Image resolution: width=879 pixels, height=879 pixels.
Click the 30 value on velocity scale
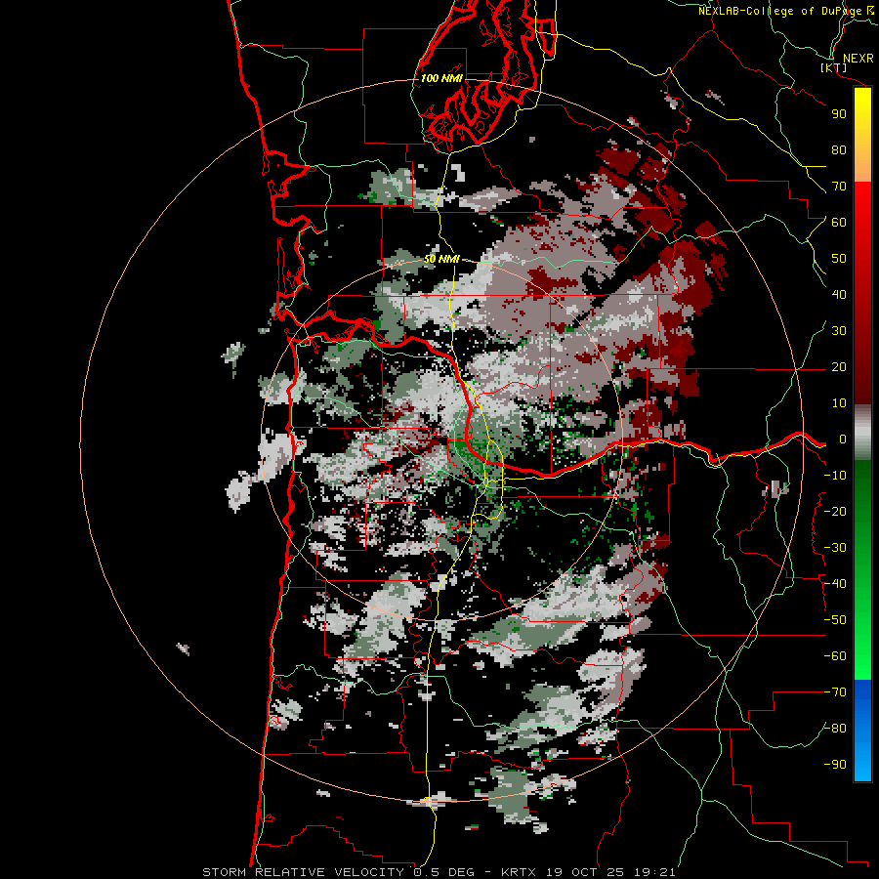click(x=839, y=331)
